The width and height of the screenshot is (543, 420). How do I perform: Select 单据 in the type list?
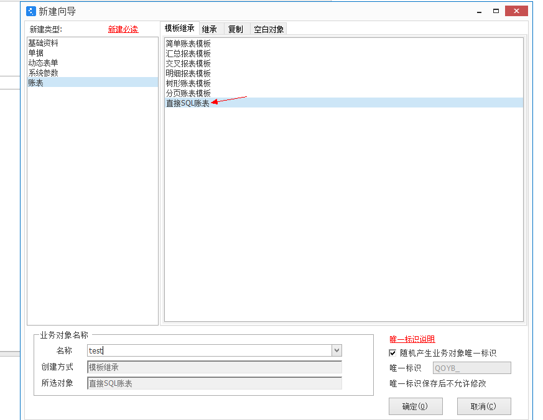point(36,53)
